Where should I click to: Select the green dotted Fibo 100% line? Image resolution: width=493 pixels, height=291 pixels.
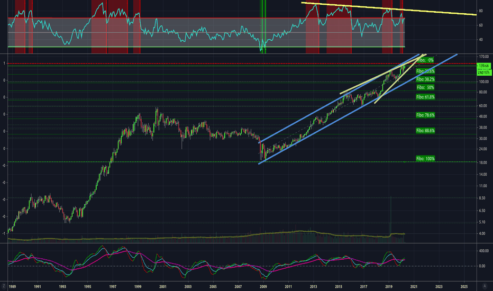tap(242, 162)
